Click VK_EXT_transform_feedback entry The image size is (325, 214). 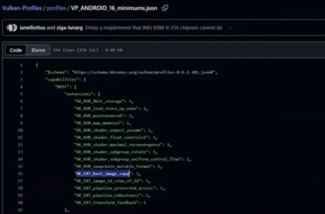tap(107, 203)
